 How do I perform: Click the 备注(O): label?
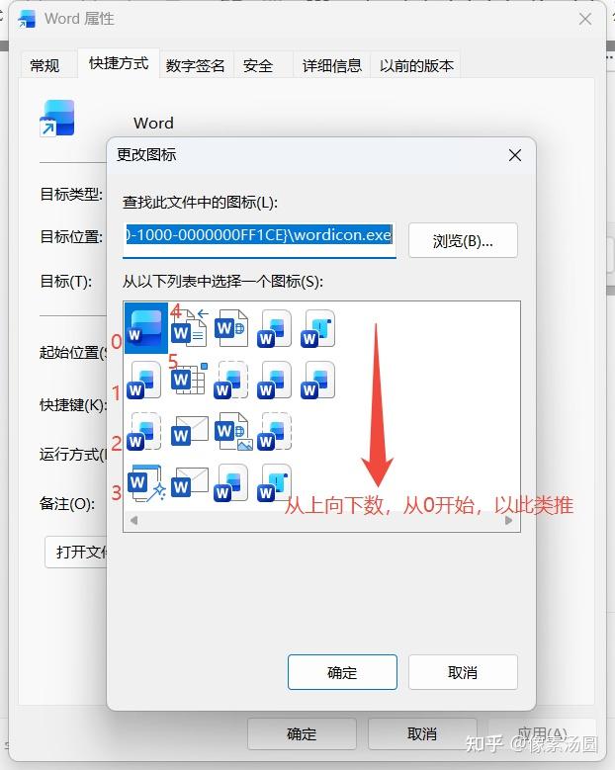[x=67, y=504]
